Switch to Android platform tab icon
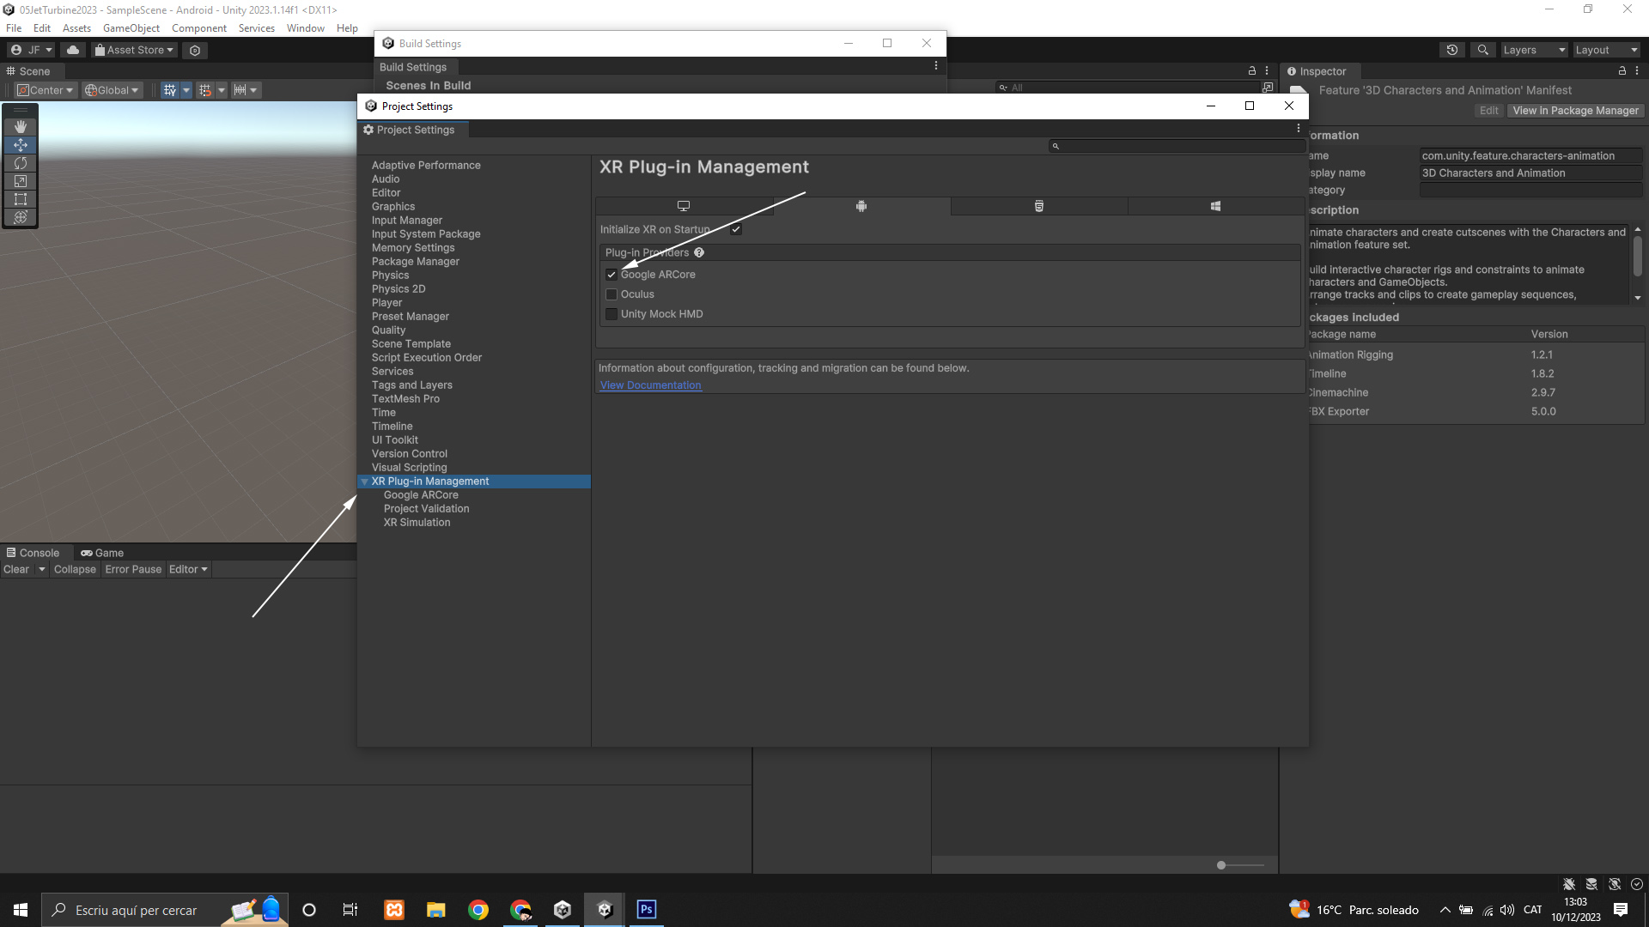Screen dimensions: 1649x927 click(861, 206)
